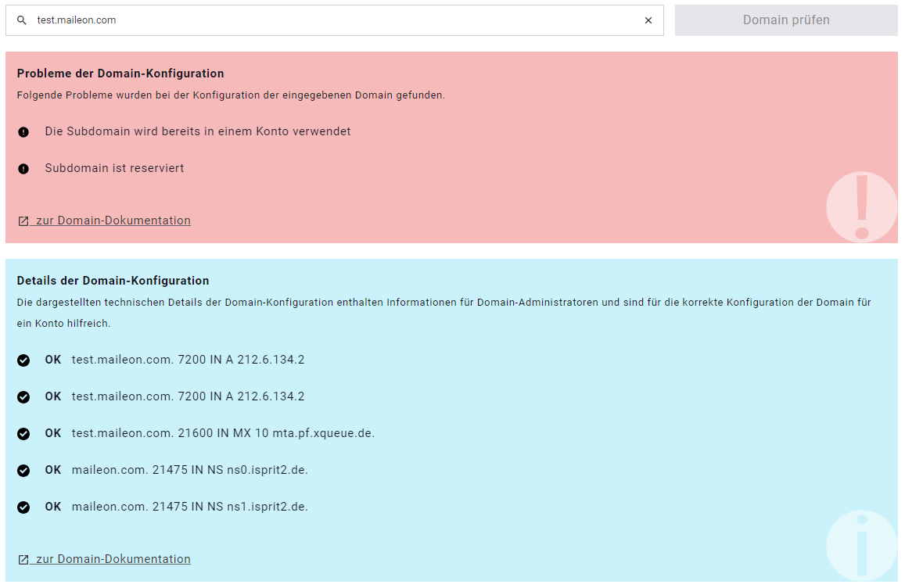Click the alert icon beside "Subdomain ist reserviert"
This screenshot has width=905, height=588.
click(x=23, y=168)
